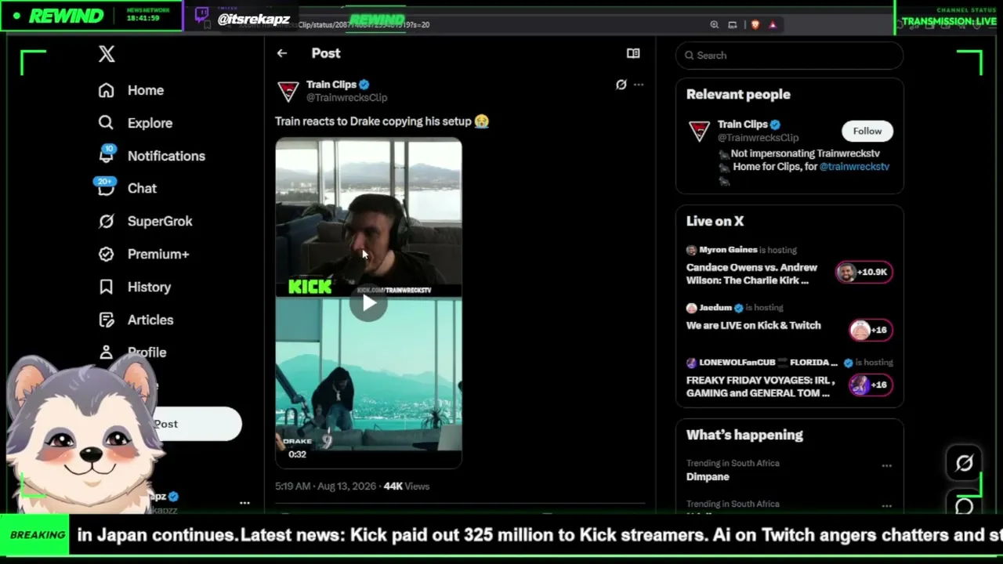Click the @TrainwrecksClip handle on the post
Image resolution: width=1003 pixels, height=564 pixels.
click(x=346, y=97)
